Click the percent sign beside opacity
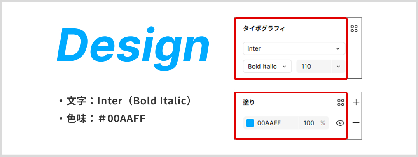Screen dimensions: 418x157 coord(322,123)
